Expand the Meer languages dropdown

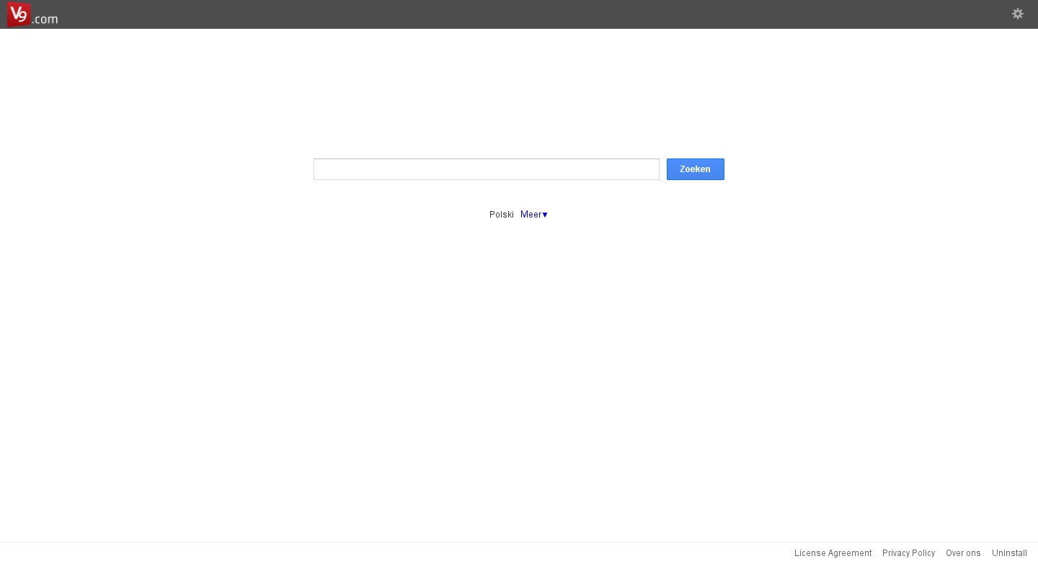point(533,215)
